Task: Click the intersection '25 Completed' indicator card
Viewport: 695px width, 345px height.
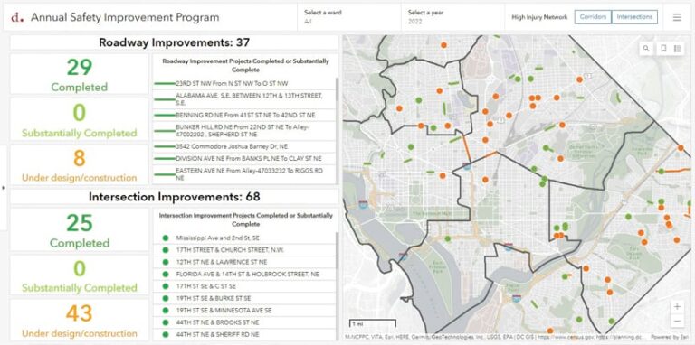Action: click(80, 230)
